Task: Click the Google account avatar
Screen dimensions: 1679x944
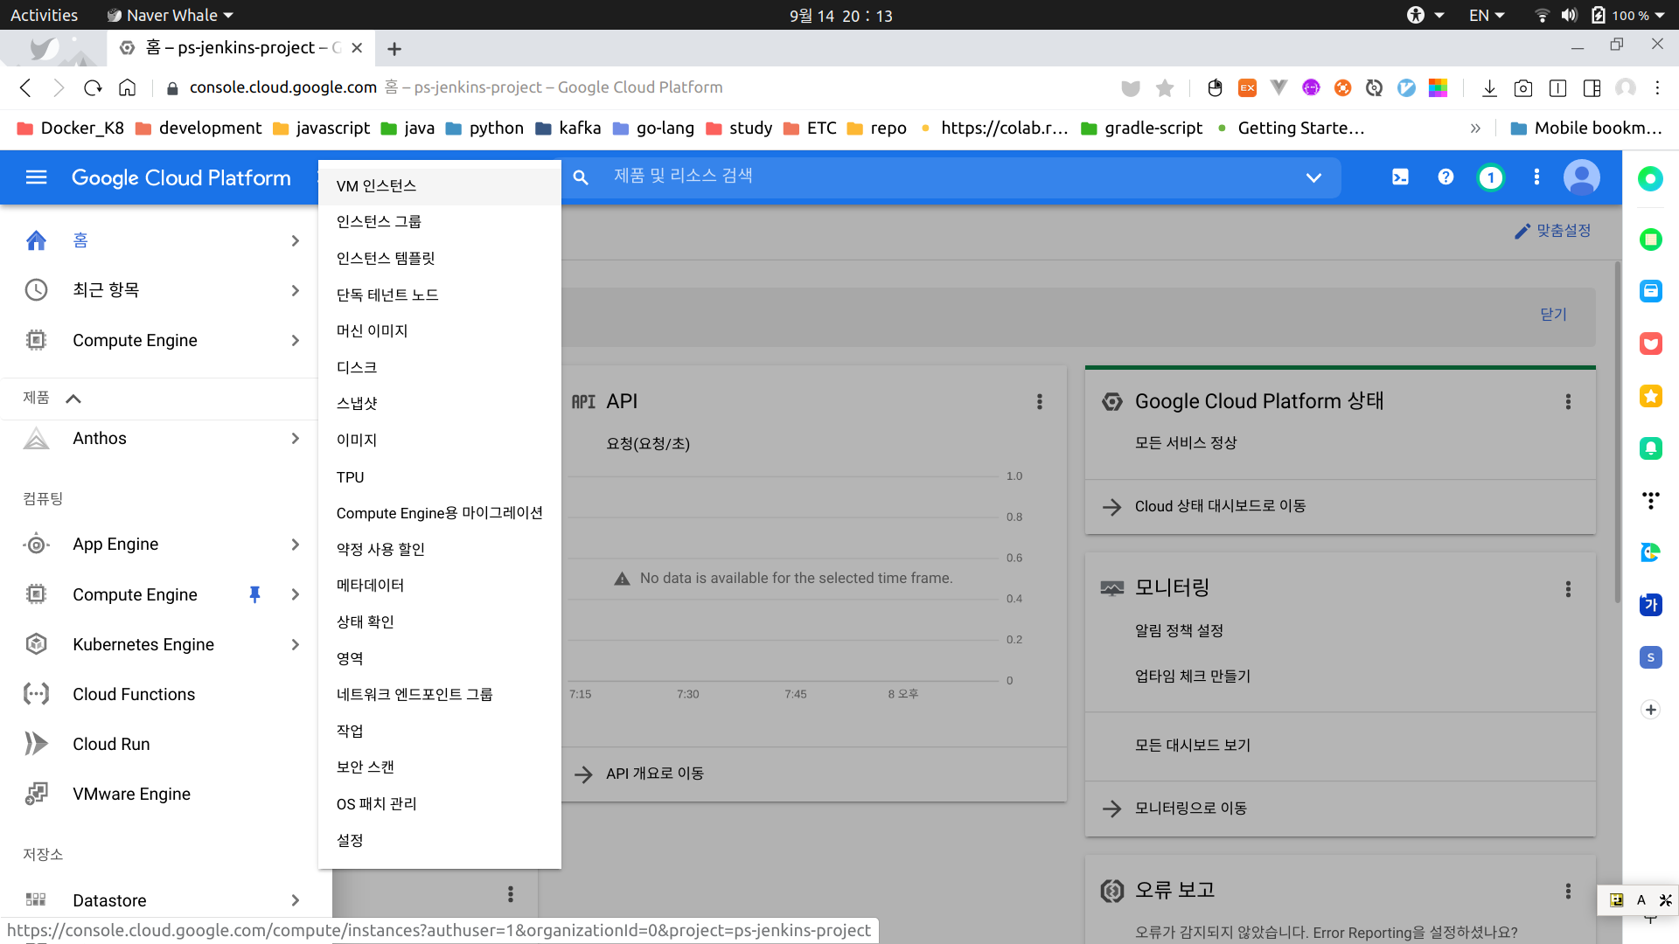Action: click(1581, 177)
